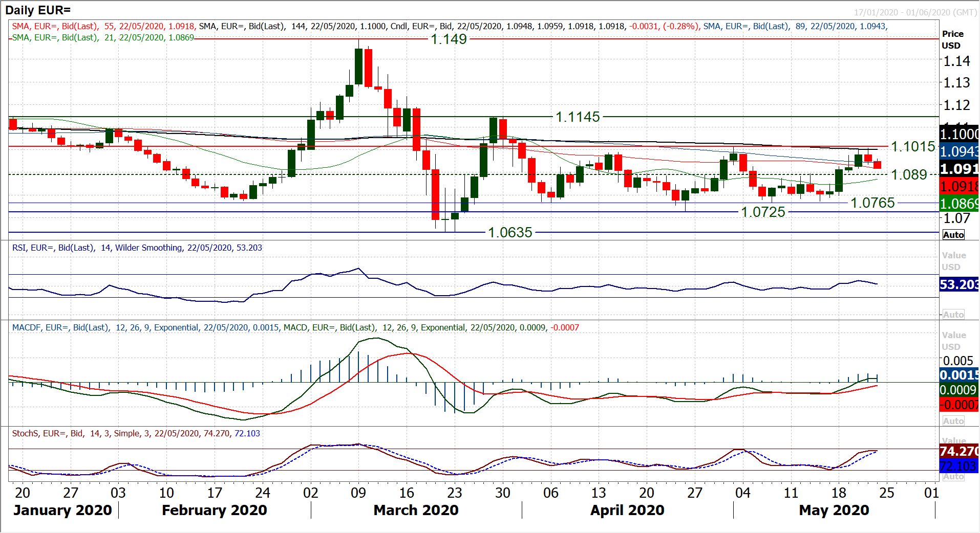Viewport: 980px width, 533px height.
Task: Click the Auto button in the Stochastic panel
Action: (x=953, y=477)
